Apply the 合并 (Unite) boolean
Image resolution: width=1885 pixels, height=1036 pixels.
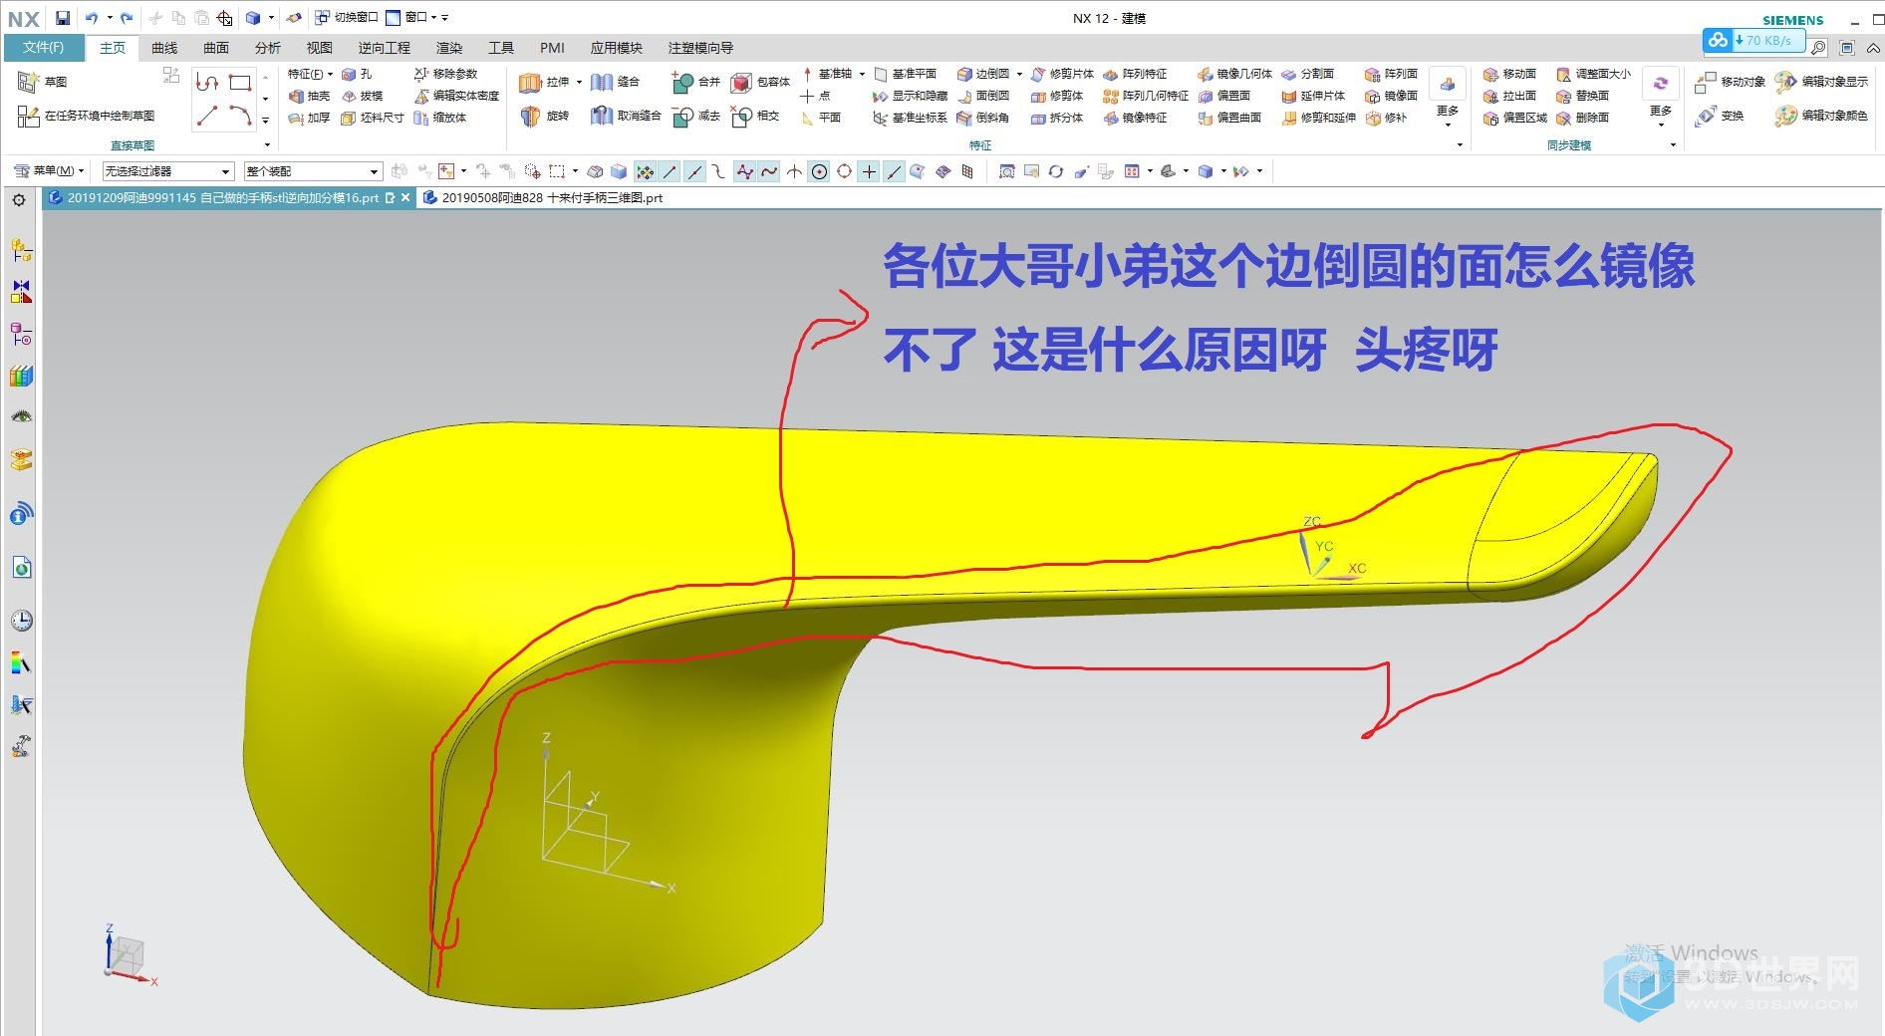(x=695, y=82)
